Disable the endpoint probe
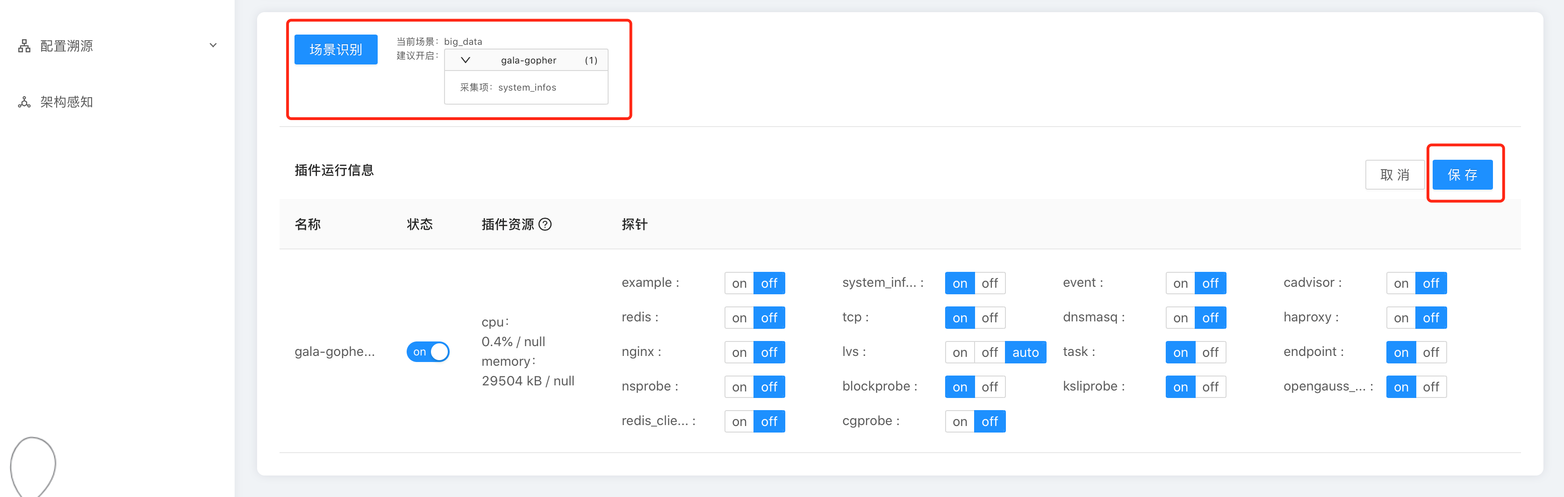Image resolution: width=1564 pixels, height=497 pixels. [1430, 353]
